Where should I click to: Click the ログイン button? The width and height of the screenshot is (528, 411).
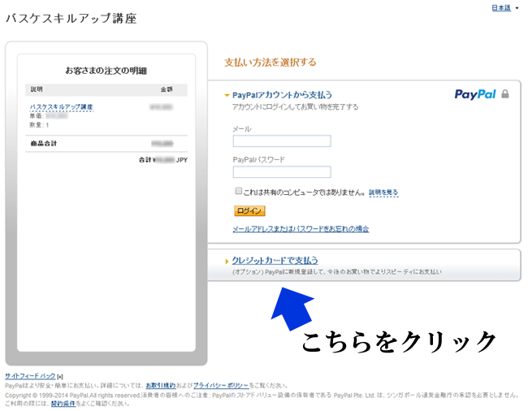tap(249, 211)
